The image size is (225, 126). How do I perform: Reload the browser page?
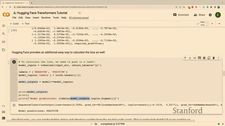(x=10, y=7)
